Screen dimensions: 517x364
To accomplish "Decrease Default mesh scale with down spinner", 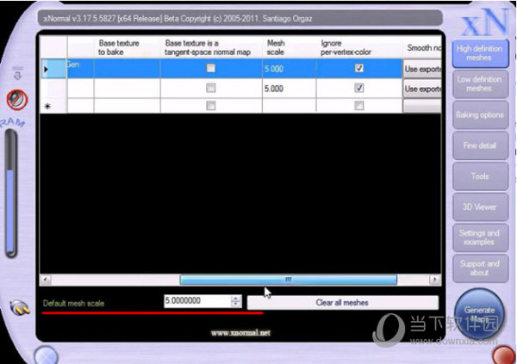I will click(236, 304).
